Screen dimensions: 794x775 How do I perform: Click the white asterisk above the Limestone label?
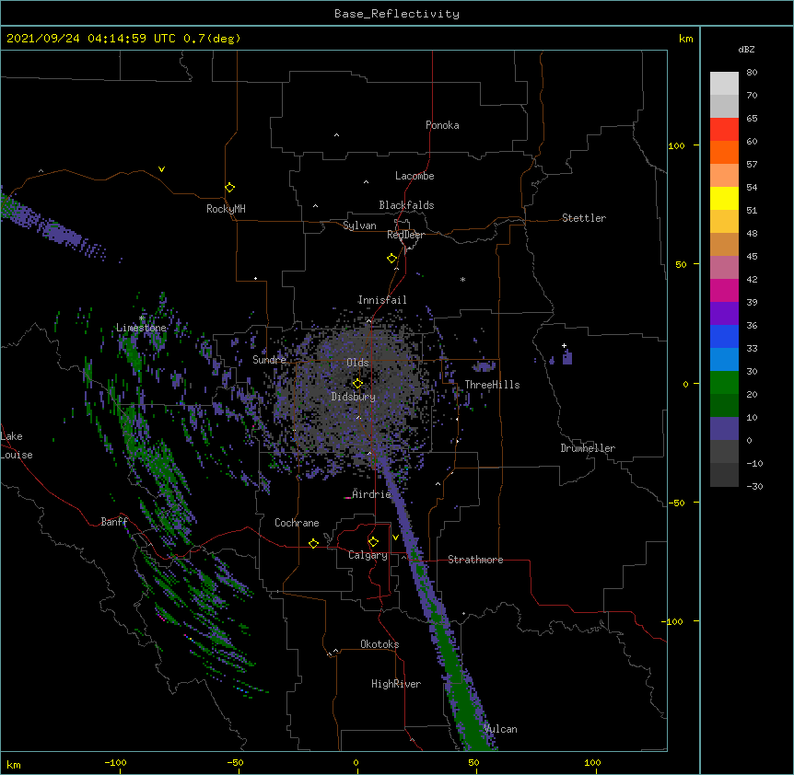point(142,318)
